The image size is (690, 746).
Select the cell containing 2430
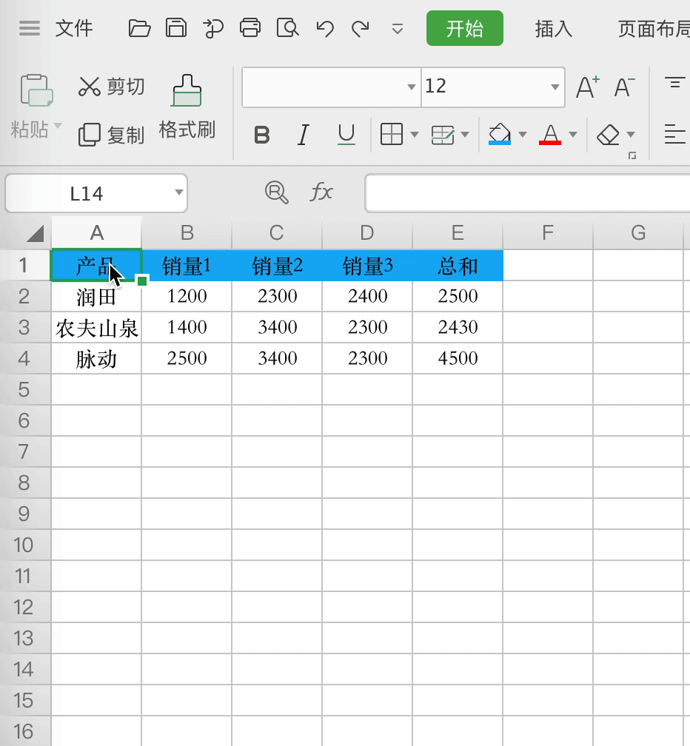(458, 327)
